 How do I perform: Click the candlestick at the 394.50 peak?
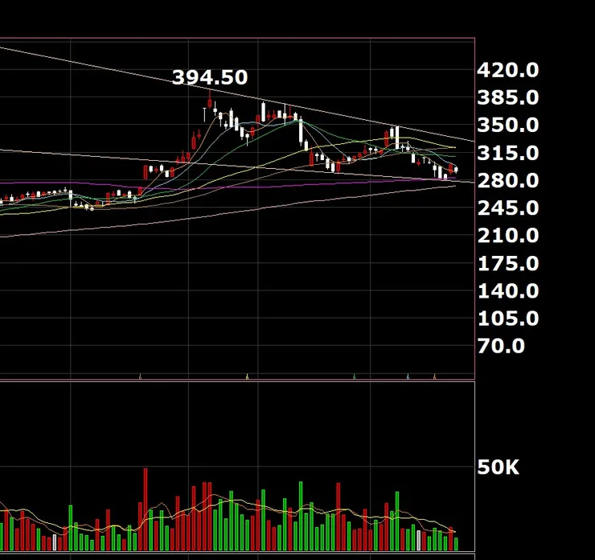[210, 100]
